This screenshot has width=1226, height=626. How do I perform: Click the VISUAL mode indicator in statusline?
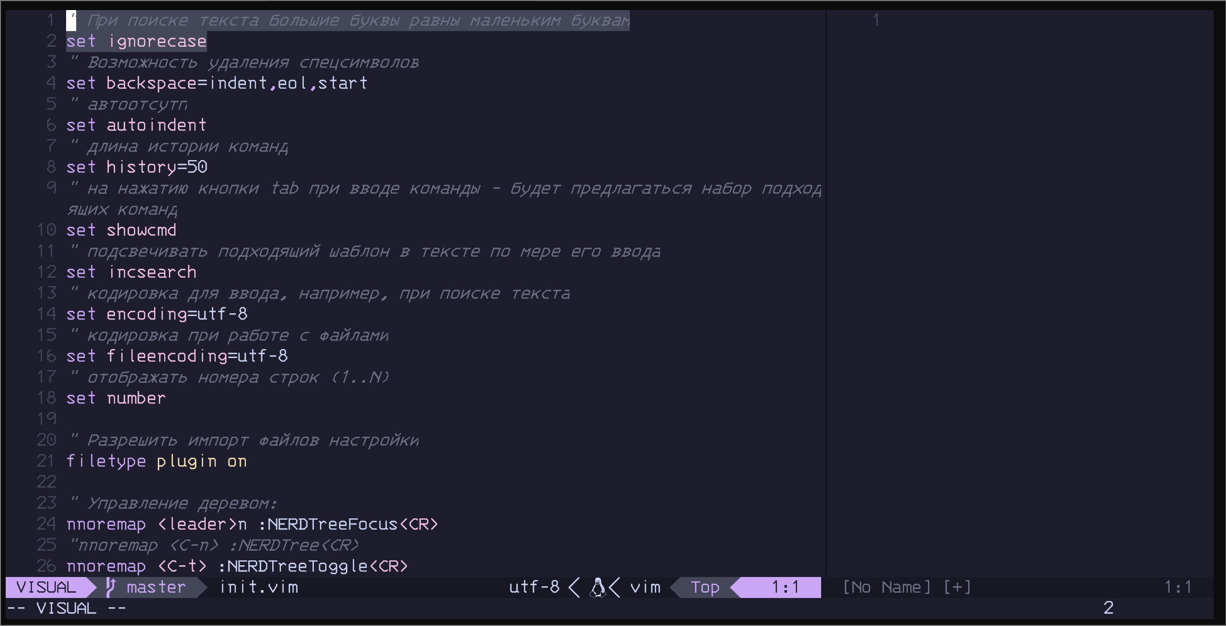coord(46,587)
